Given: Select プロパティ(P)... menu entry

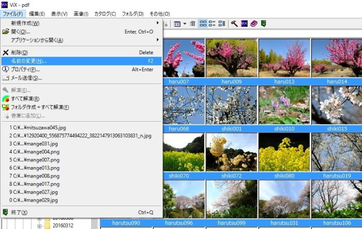Looking at the screenshot, I should click(25, 70).
